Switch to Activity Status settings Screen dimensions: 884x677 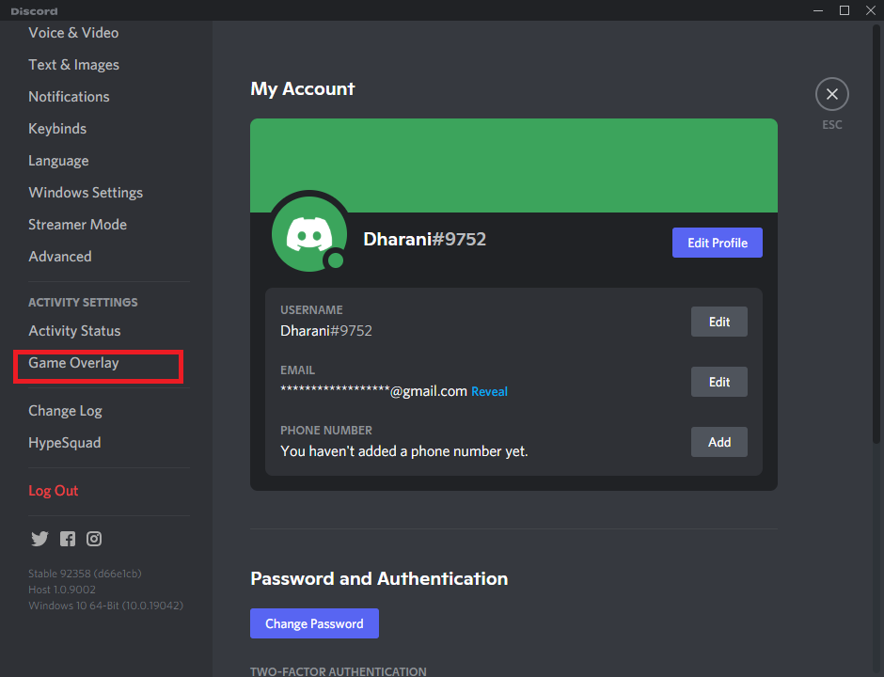tap(74, 330)
